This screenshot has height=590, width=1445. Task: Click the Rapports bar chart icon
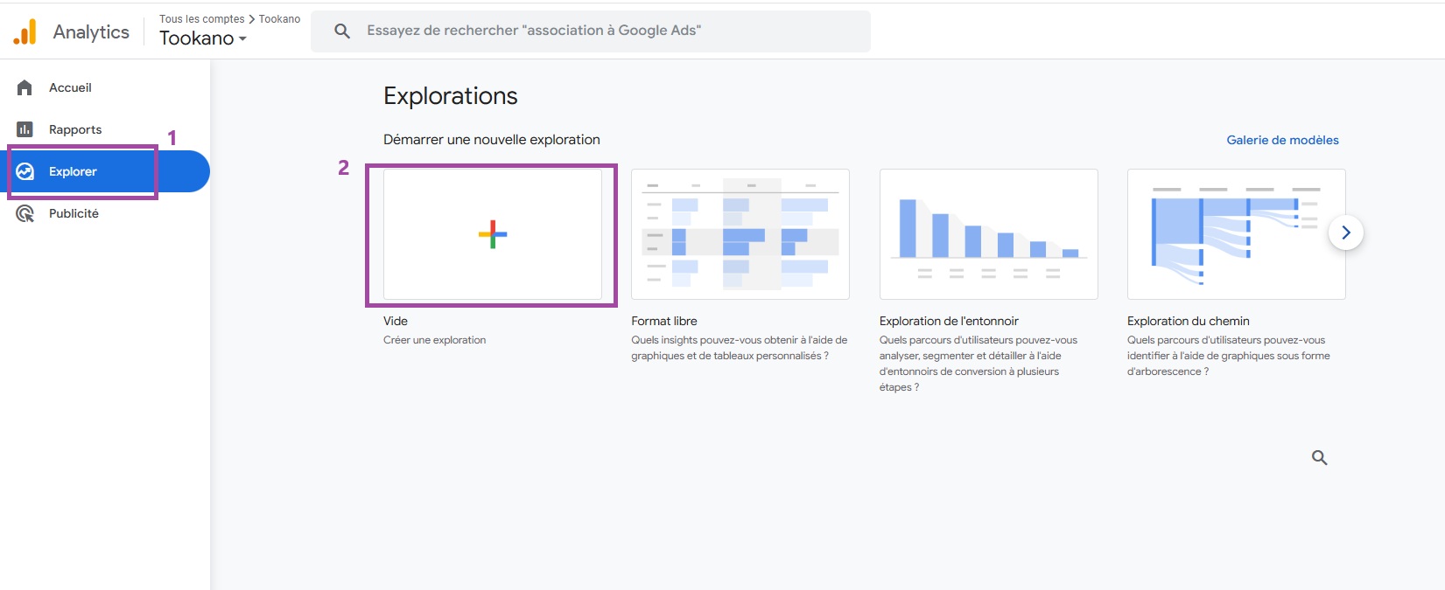coord(25,129)
